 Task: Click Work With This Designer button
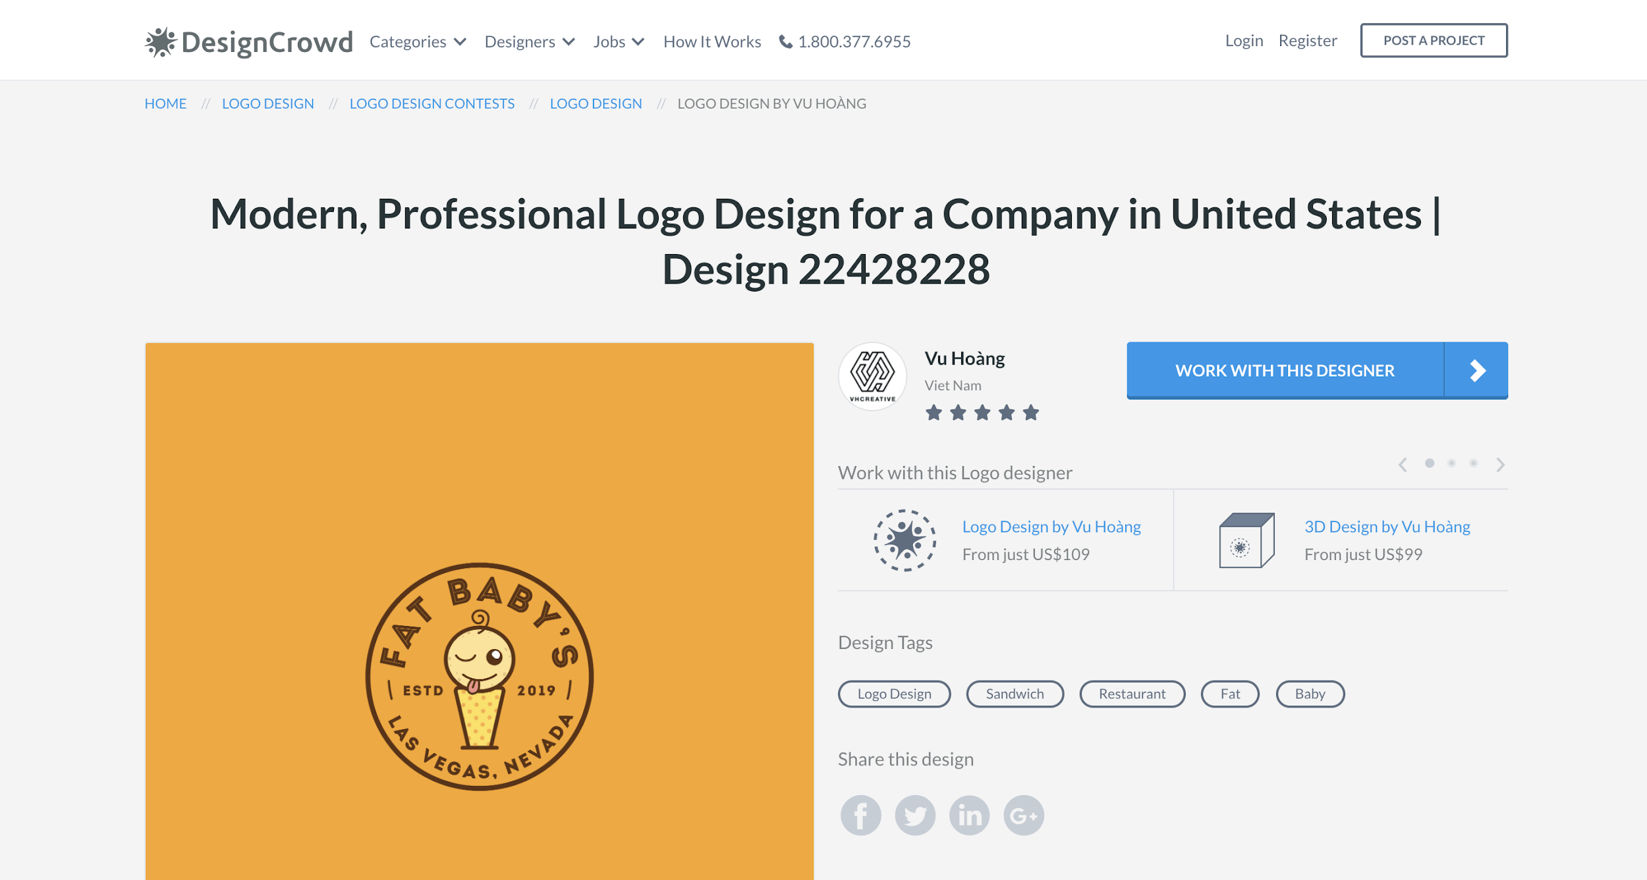click(x=1318, y=370)
